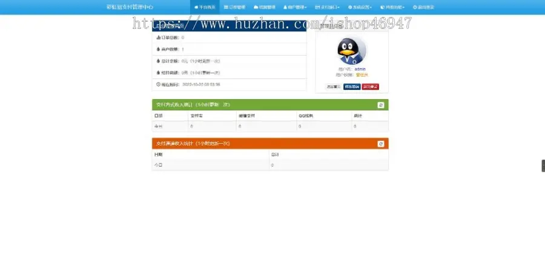The width and height of the screenshot is (545, 253).
Task: Expand the 系统设置 dropdown menu
Action: coord(360,7)
